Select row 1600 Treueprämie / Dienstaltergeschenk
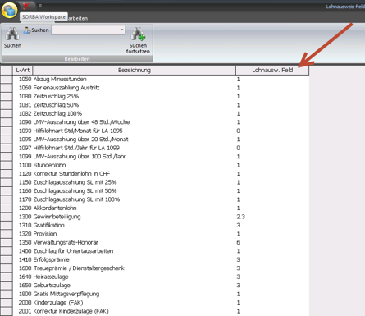This screenshot has height=316, width=365. coord(161,268)
